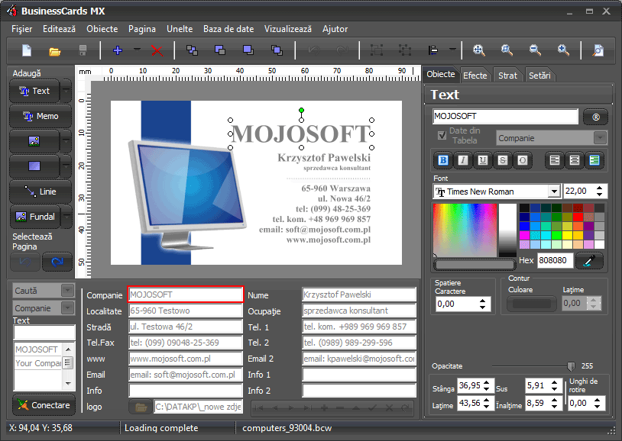The image size is (622, 441).
Task: Increase the font size stepper
Action: click(x=599, y=188)
